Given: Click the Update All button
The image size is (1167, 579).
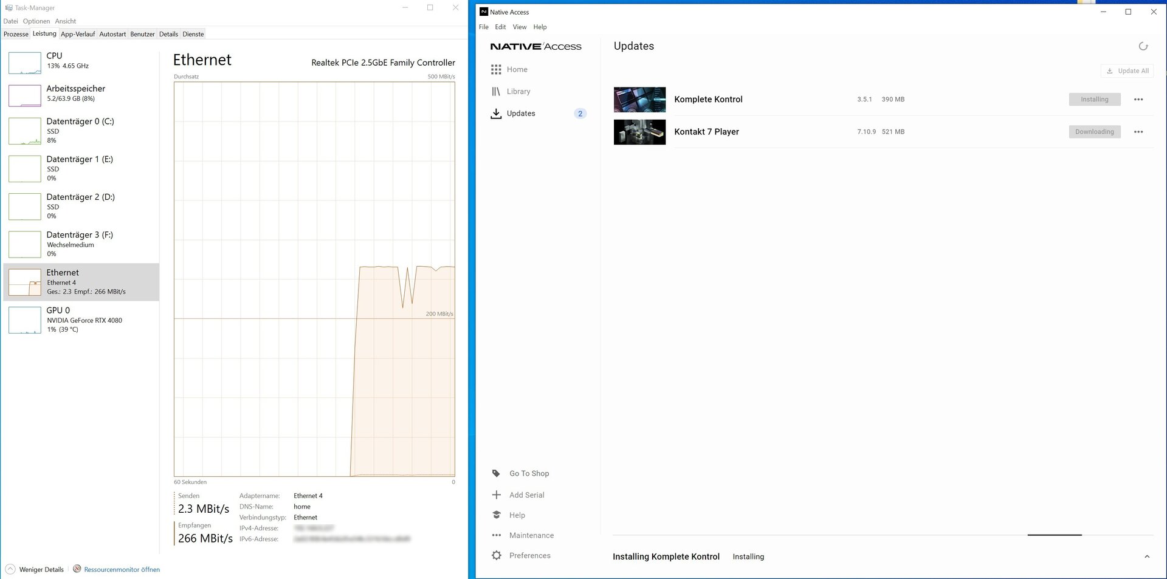Looking at the screenshot, I should (1127, 71).
